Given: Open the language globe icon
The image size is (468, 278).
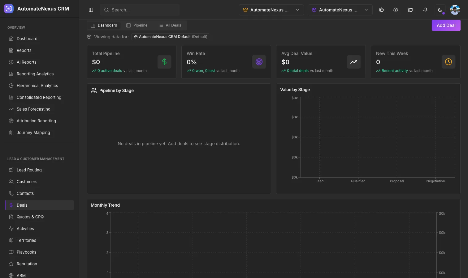Looking at the screenshot, I should (381, 10).
